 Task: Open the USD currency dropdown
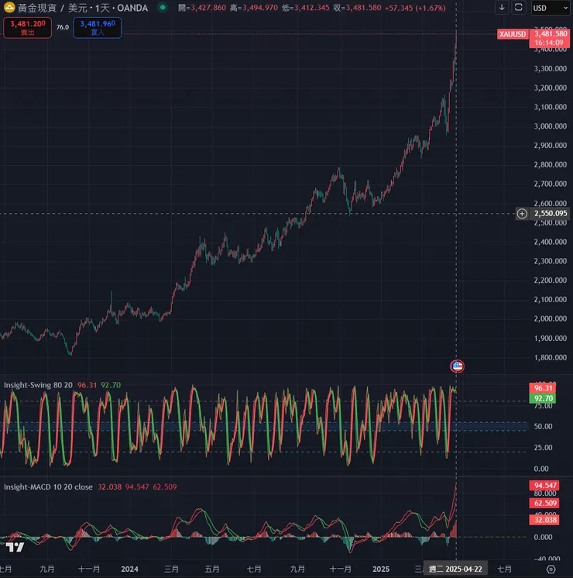pos(551,8)
